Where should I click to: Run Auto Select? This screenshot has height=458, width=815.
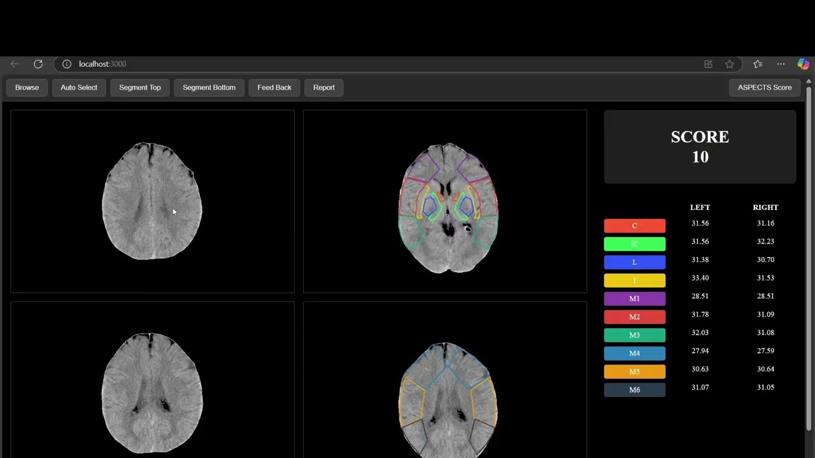(79, 88)
